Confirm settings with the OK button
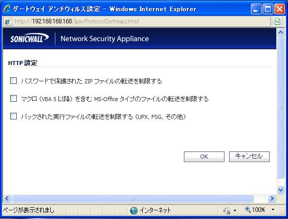Screen dimensions: 288x219 click(x=204, y=157)
